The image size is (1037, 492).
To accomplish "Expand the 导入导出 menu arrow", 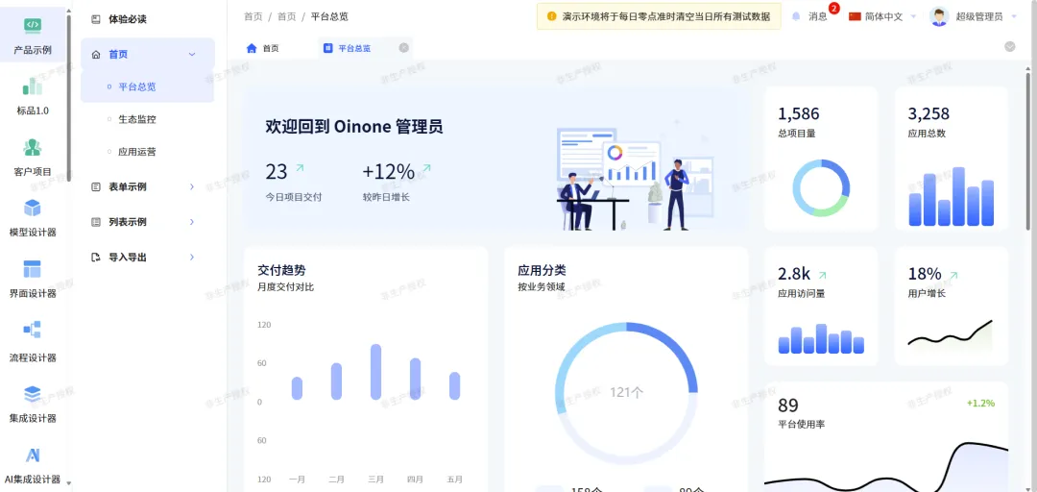I will tap(192, 257).
